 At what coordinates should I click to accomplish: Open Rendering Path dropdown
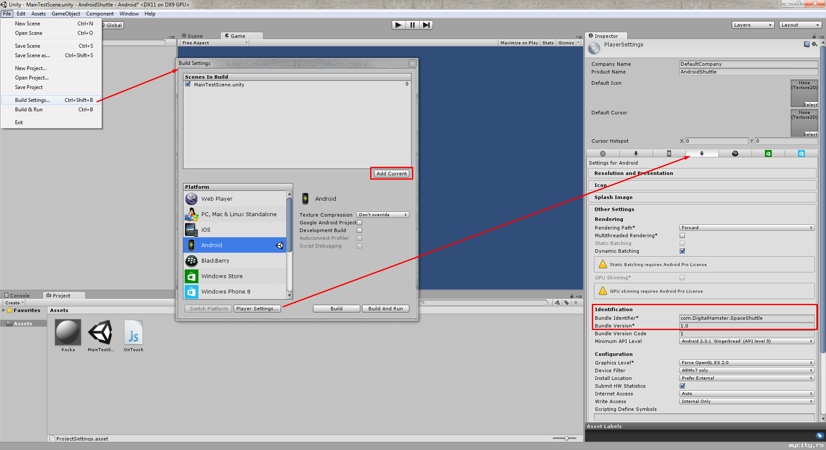click(x=747, y=228)
